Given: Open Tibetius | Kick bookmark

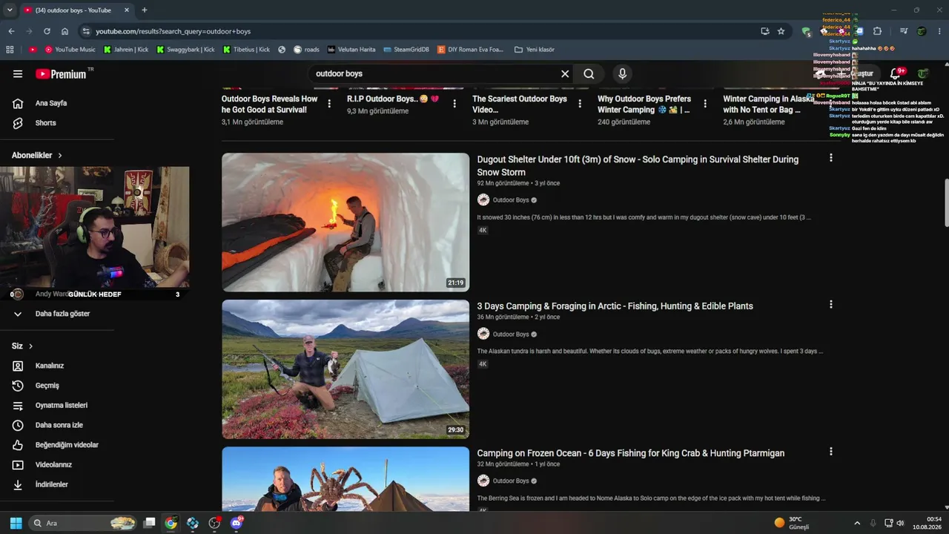Looking at the screenshot, I should coord(245,50).
